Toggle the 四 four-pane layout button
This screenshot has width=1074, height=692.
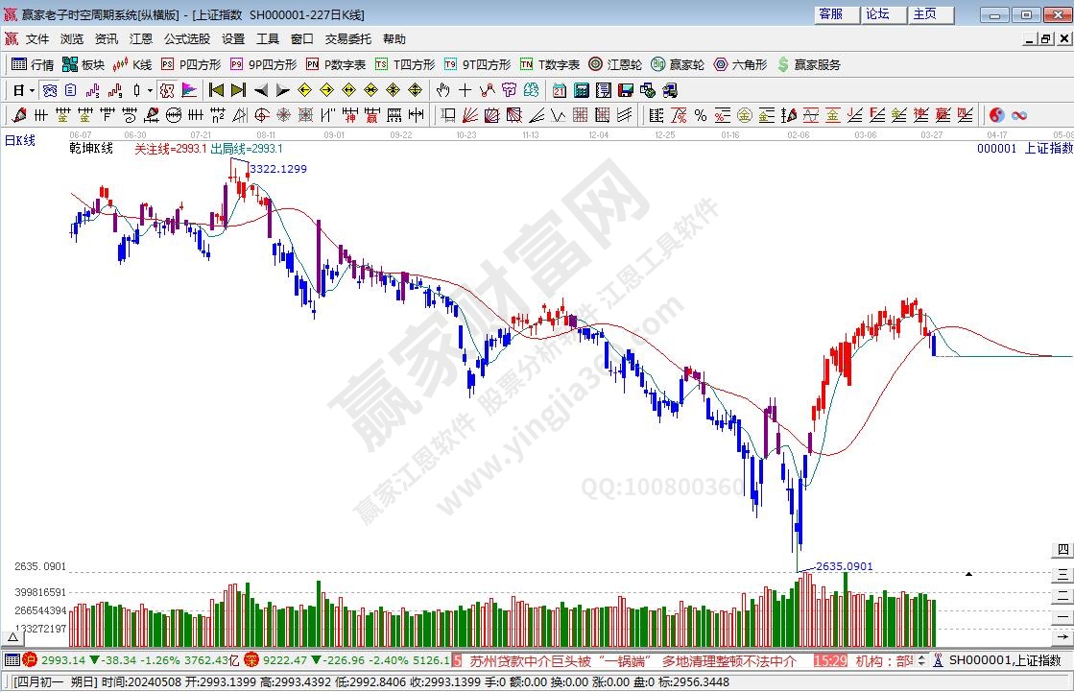pyautogui.click(x=1062, y=550)
